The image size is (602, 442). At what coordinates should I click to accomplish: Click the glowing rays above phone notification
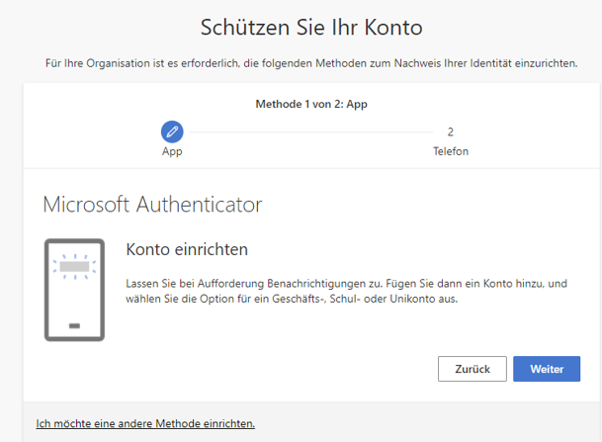(x=74, y=254)
